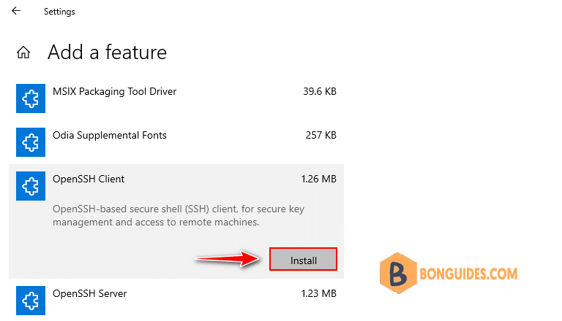Click the Bonguides hexagon logo

pos(398,273)
